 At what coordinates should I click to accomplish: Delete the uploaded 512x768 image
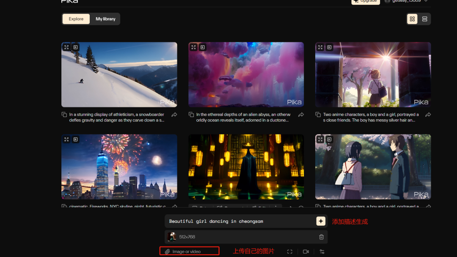[321, 237]
